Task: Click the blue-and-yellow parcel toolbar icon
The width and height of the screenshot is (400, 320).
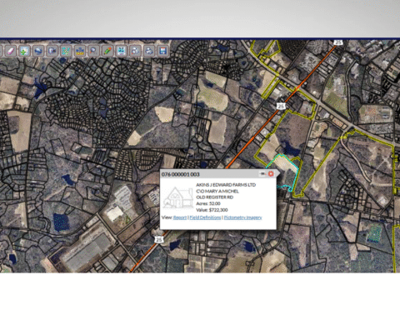Action: click(80, 51)
